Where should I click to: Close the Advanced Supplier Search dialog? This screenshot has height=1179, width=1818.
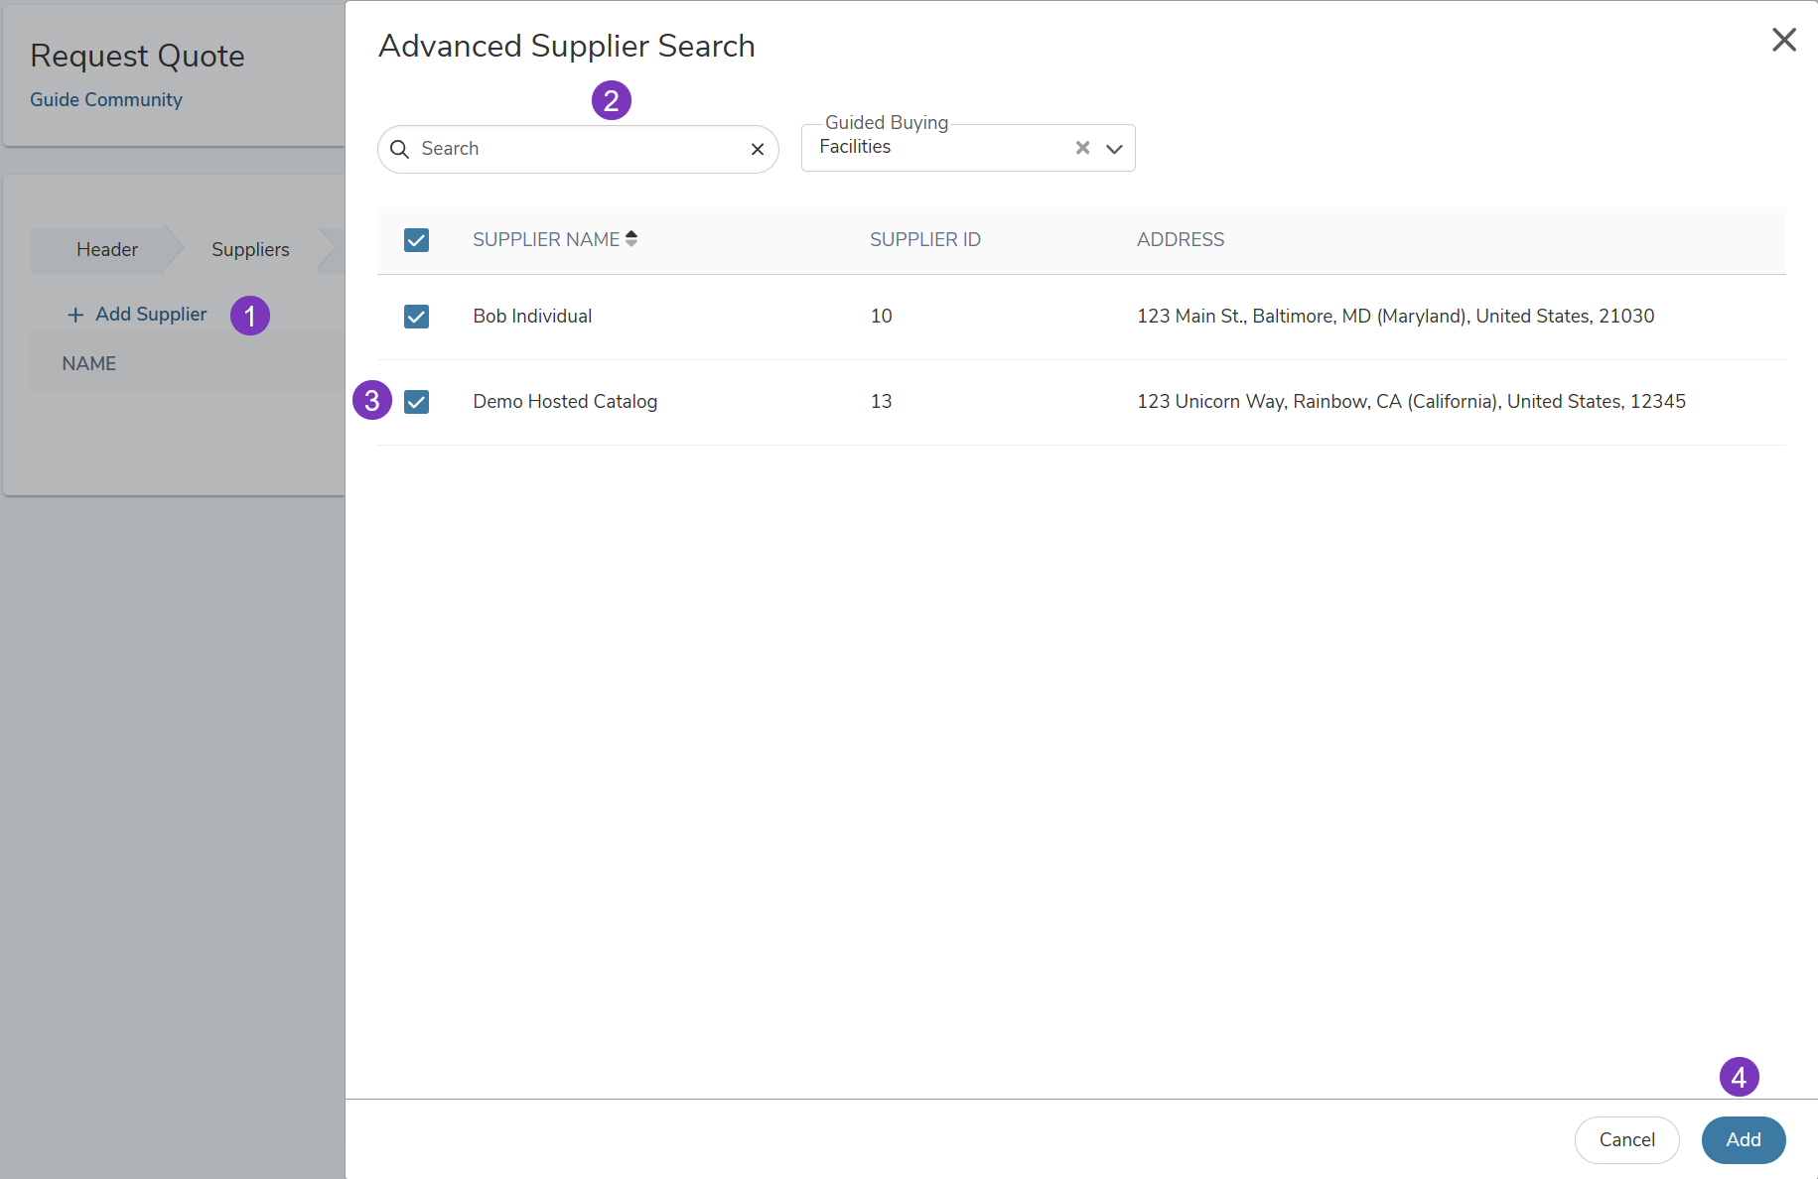[1784, 40]
